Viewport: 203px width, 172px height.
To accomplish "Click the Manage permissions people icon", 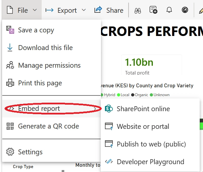I will tap(10, 65).
